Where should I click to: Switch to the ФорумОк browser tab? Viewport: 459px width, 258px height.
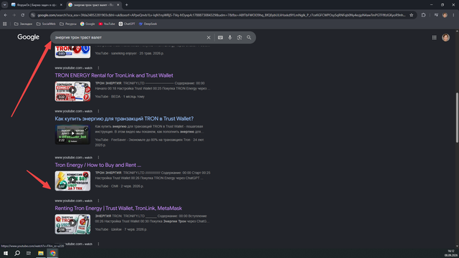pos(37,5)
